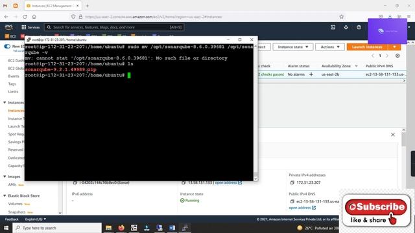Click Feedback in footer
The width and height of the screenshot is (415, 233).
click(12, 219)
